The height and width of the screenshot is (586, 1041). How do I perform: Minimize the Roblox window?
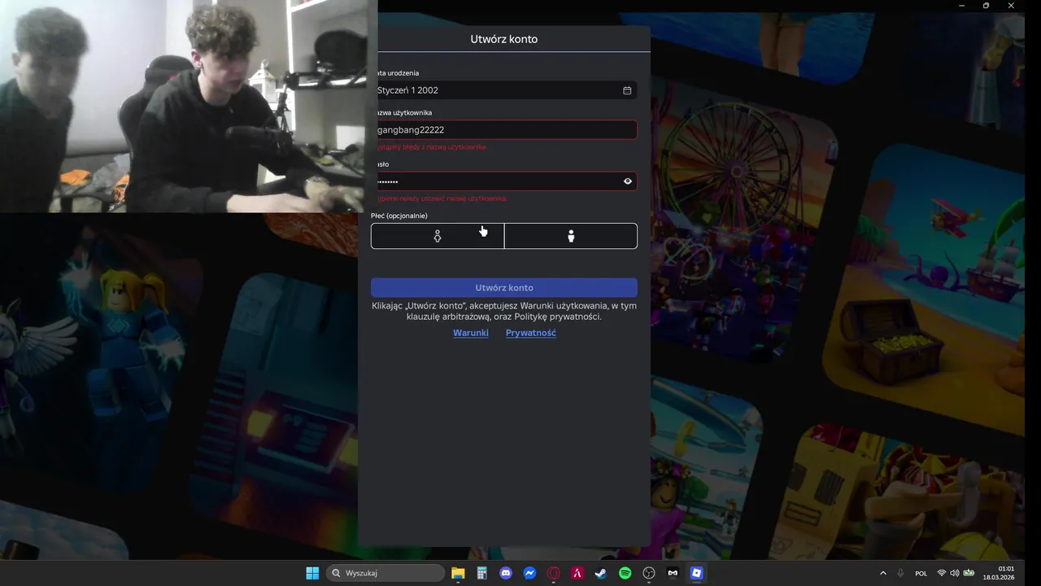tap(962, 6)
